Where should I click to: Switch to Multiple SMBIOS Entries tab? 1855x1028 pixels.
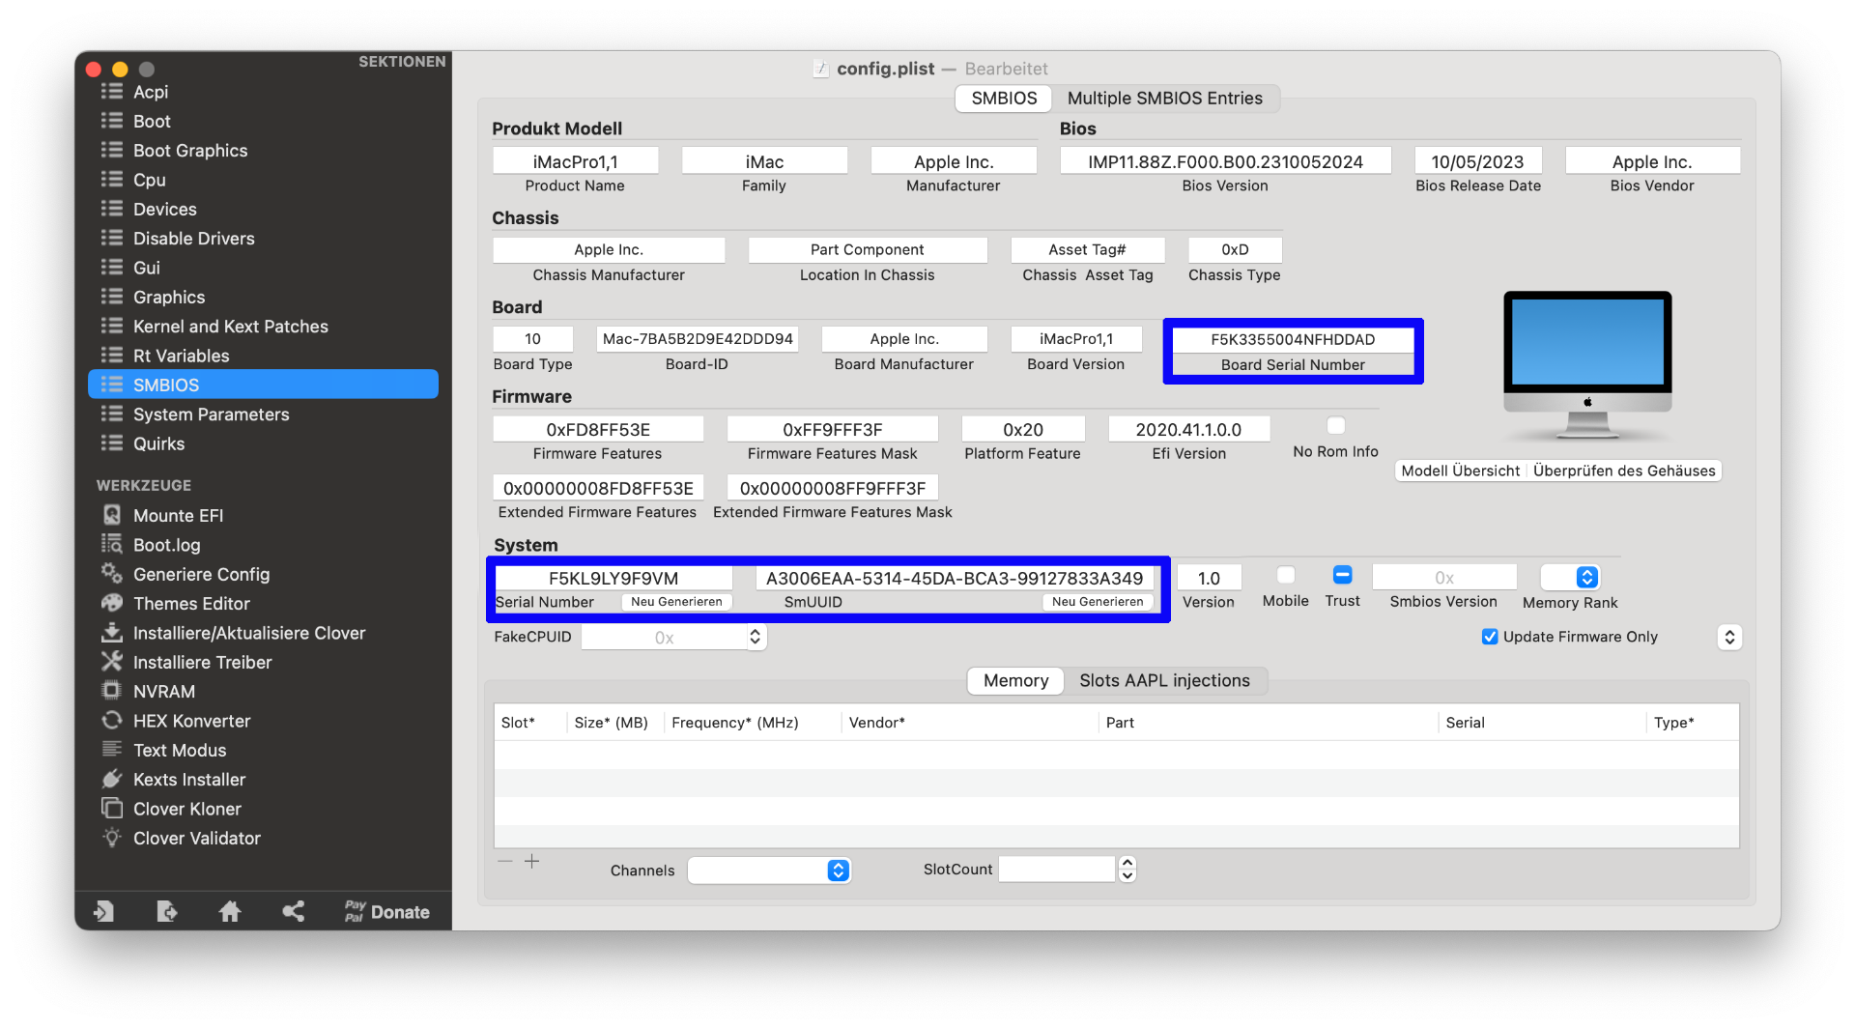point(1164,99)
